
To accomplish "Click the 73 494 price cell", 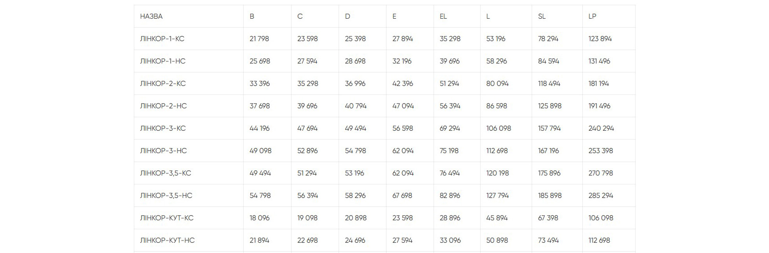I will (x=548, y=240).
